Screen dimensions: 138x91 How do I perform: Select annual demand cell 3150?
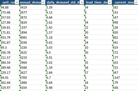[32, 47]
